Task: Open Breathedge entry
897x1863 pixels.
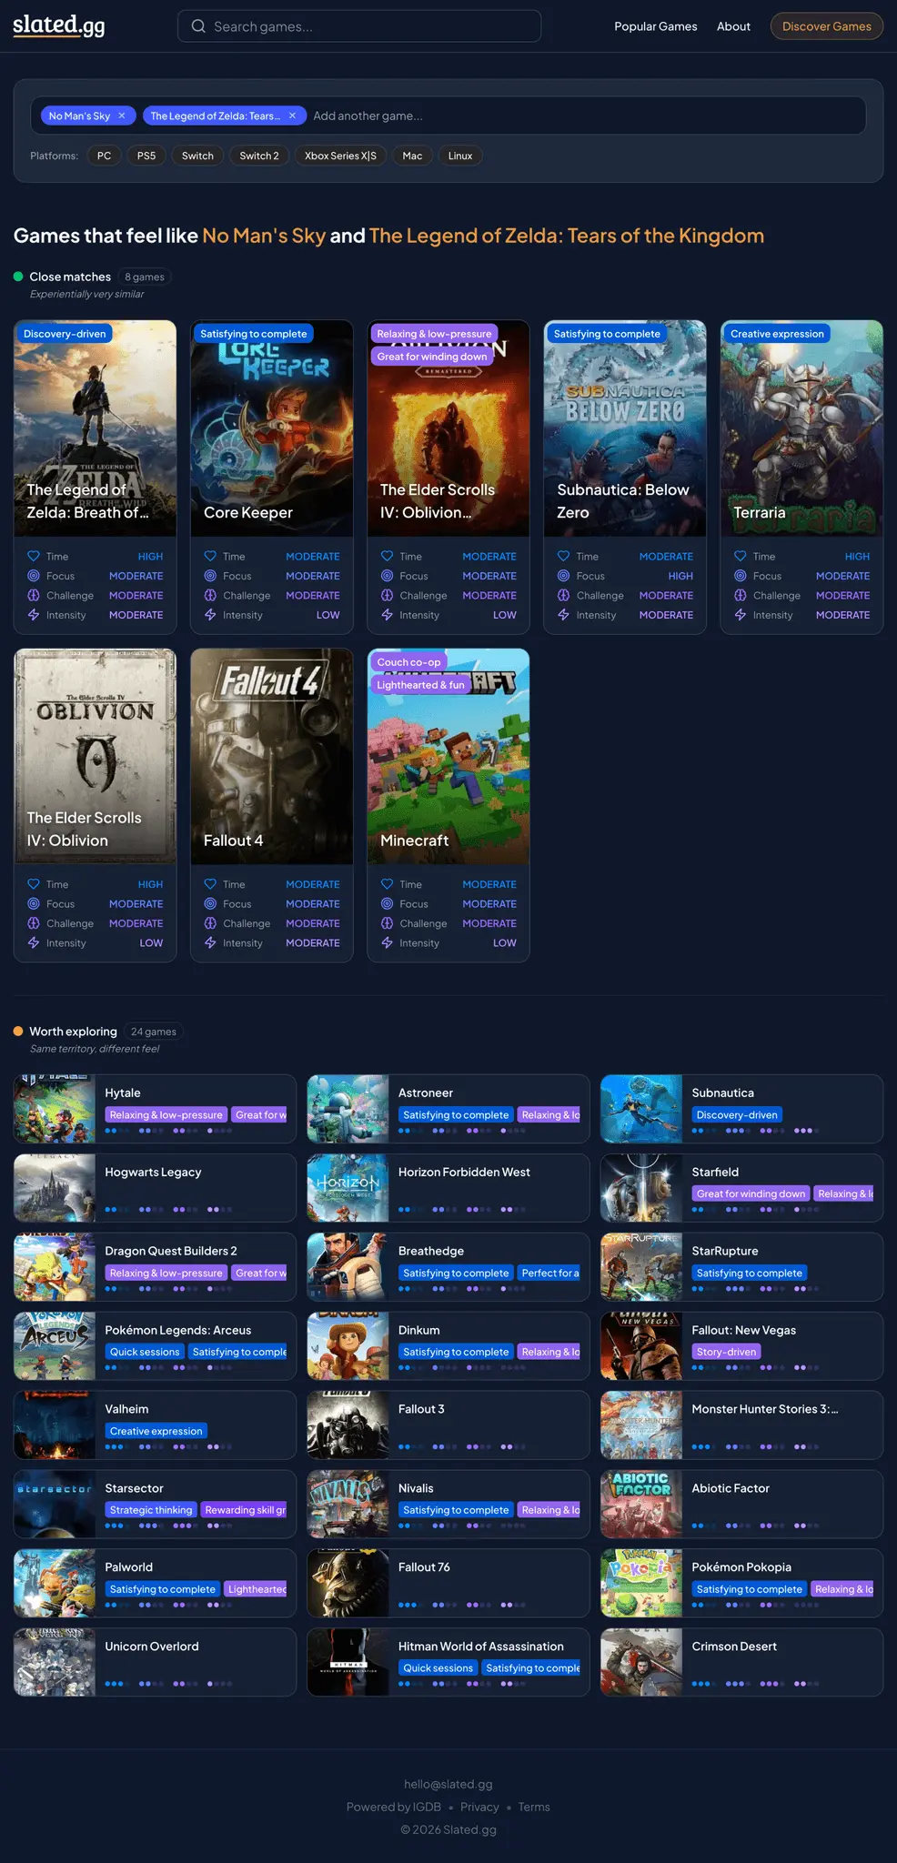Action: pyautogui.click(x=448, y=1267)
